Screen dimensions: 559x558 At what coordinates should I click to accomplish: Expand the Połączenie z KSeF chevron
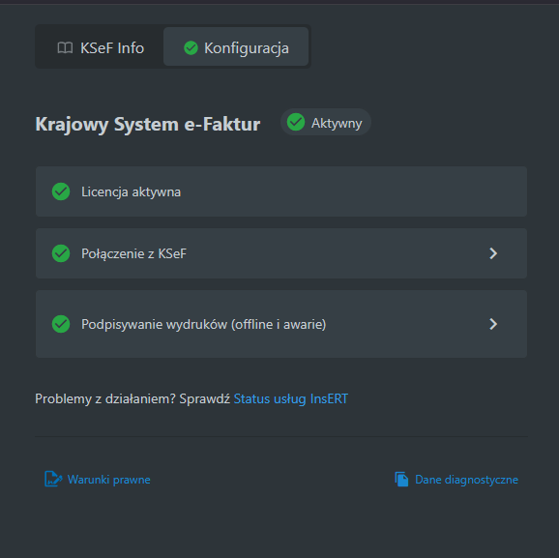click(x=493, y=253)
